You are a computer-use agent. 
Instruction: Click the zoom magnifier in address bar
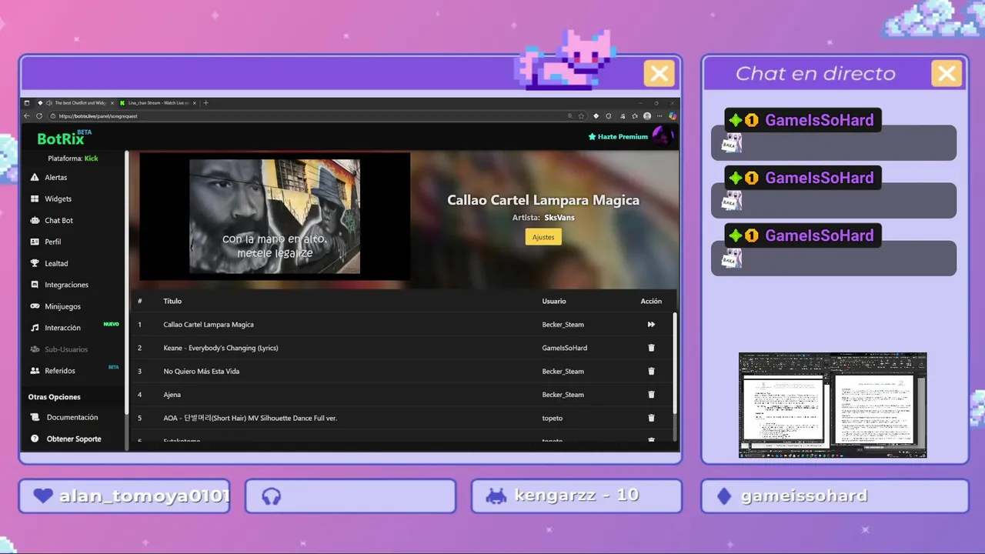point(569,116)
